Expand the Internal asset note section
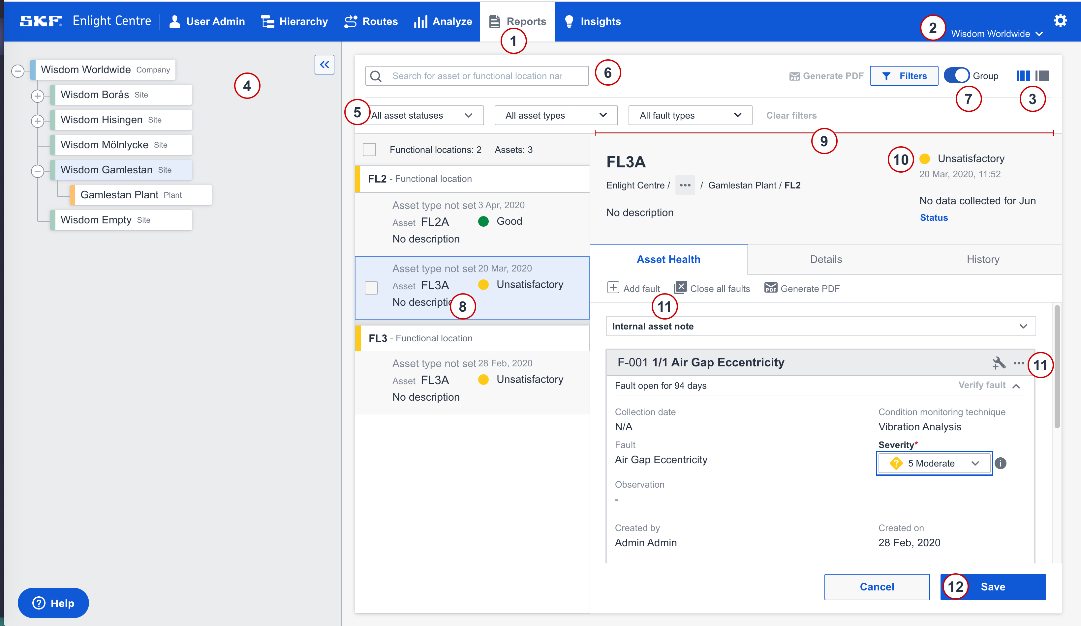The width and height of the screenshot is (1081, 626). point(820,327)
